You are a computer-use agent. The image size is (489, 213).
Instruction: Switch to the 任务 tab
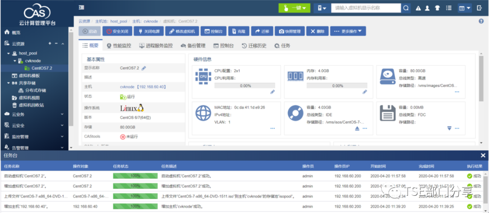click(x=282, y=46)
